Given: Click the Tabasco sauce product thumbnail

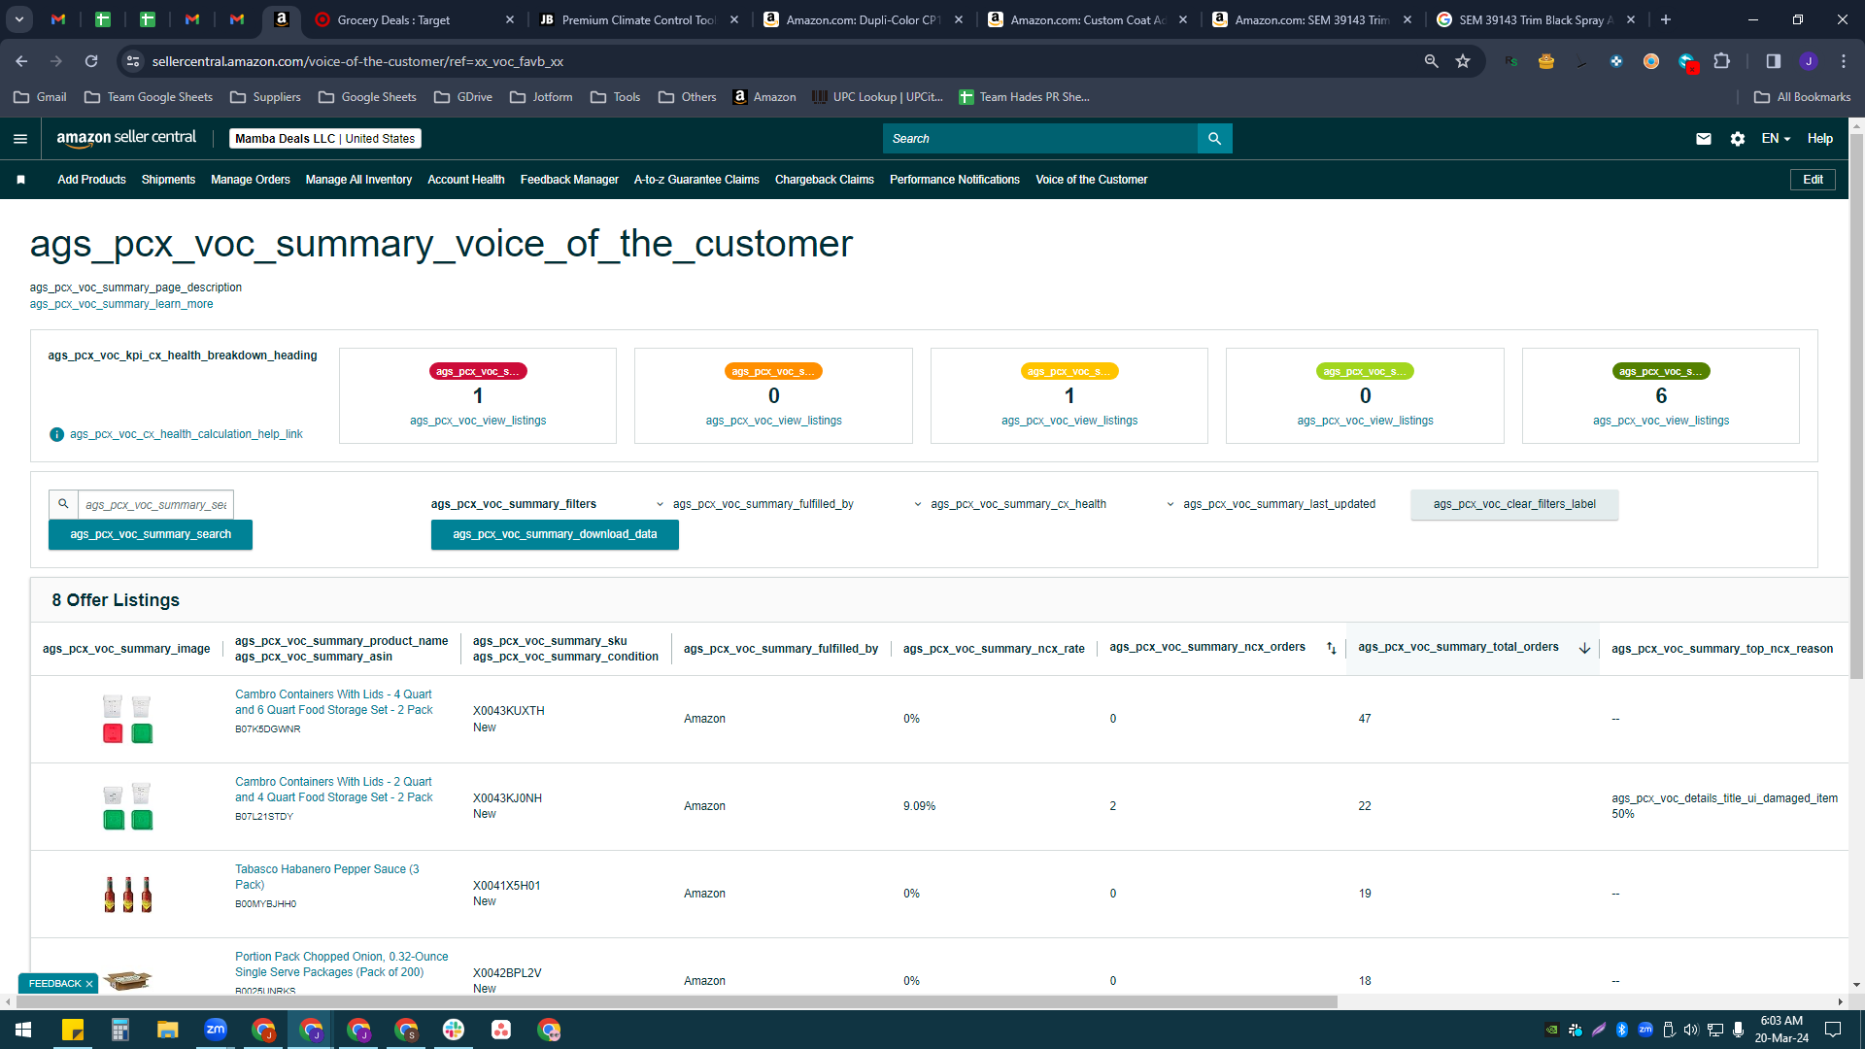Looking at the screenshot, I should click(x=127, y=895).
